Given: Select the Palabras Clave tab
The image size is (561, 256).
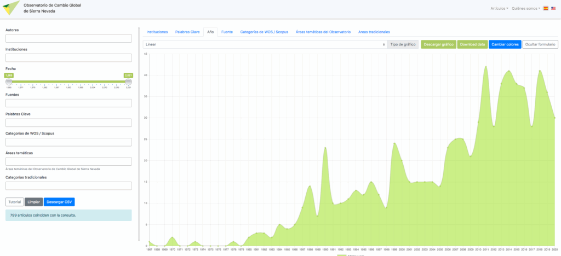Looking at the screenshot, I should tap(187, 32).
